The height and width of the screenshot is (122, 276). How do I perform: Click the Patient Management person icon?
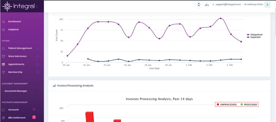click(3, 48)
